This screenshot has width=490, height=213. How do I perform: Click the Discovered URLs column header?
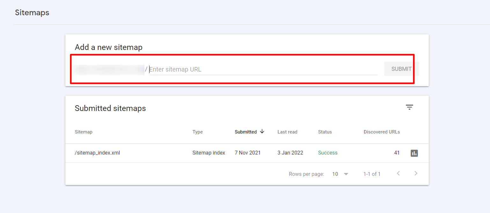point(382,132)
